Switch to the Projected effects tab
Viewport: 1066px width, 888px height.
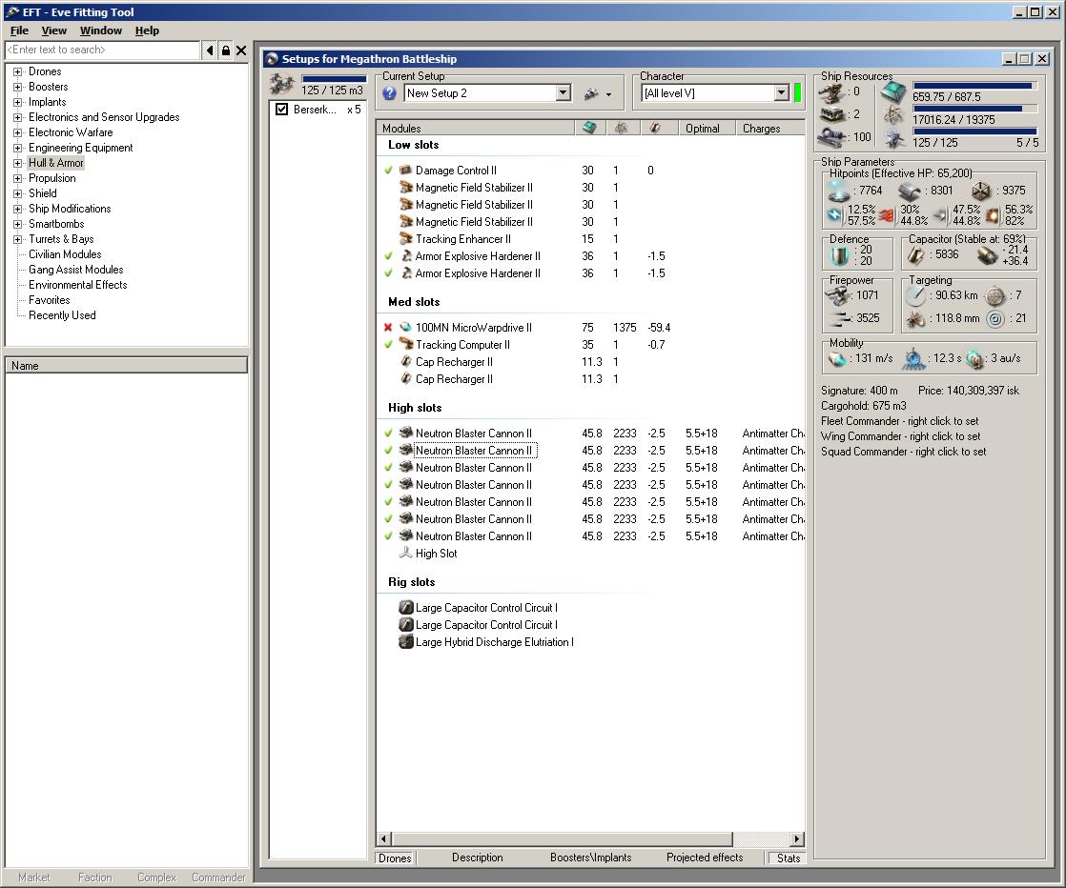tap(705, 858)
